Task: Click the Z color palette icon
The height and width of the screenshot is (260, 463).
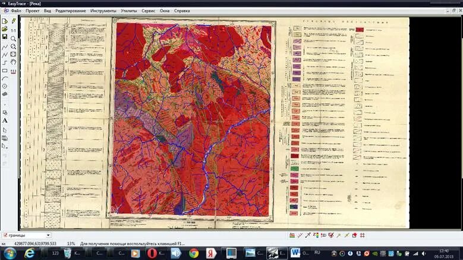Action: click(316, 235)
